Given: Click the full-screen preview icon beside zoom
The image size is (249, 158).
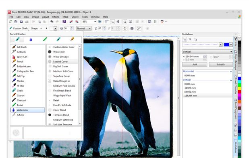Looking at the screenshot, I should click(100, 22).
